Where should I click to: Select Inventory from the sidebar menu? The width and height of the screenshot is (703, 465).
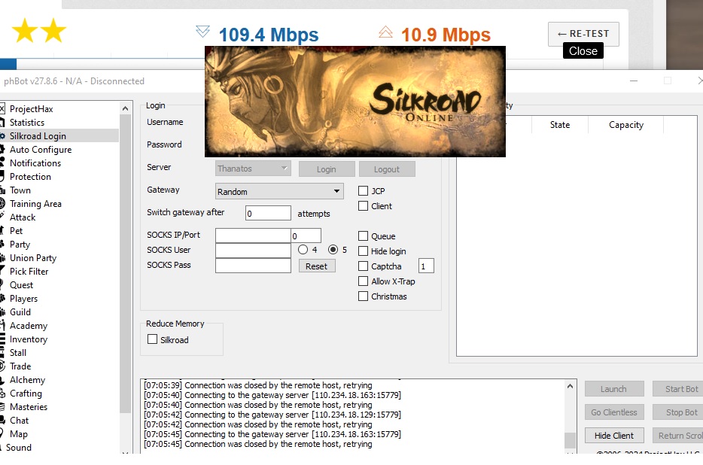point(29,339)
